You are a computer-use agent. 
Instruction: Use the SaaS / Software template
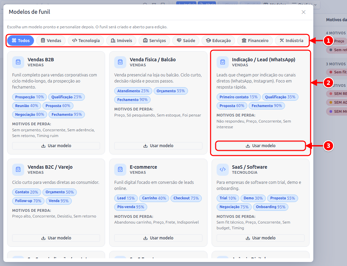260,238
